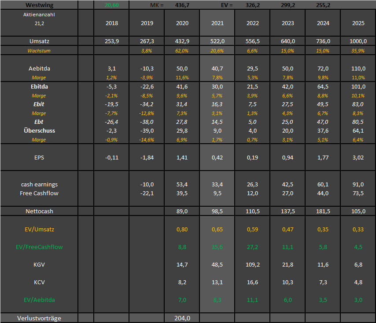Select Aebitda margin 11,6% for 2020
This screenshot has width=376, height=323.
click(182, 78)
